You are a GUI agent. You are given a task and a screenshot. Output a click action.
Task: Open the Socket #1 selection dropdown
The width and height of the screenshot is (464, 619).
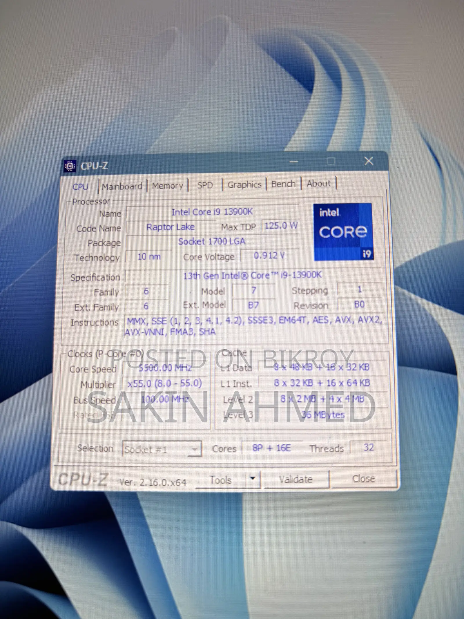162,449
